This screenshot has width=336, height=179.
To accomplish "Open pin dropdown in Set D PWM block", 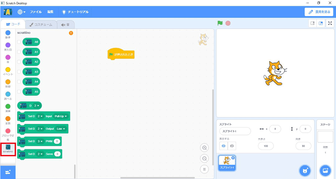I will click(x=40, y=141).
